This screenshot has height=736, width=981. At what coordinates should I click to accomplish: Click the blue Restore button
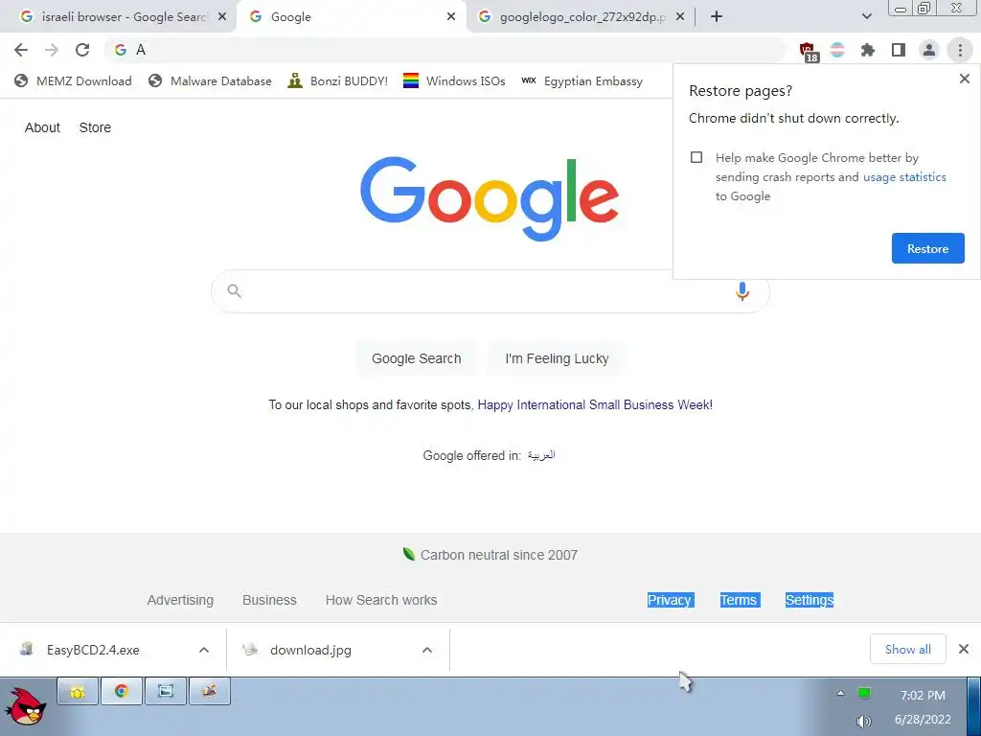(x=927, y=248)
